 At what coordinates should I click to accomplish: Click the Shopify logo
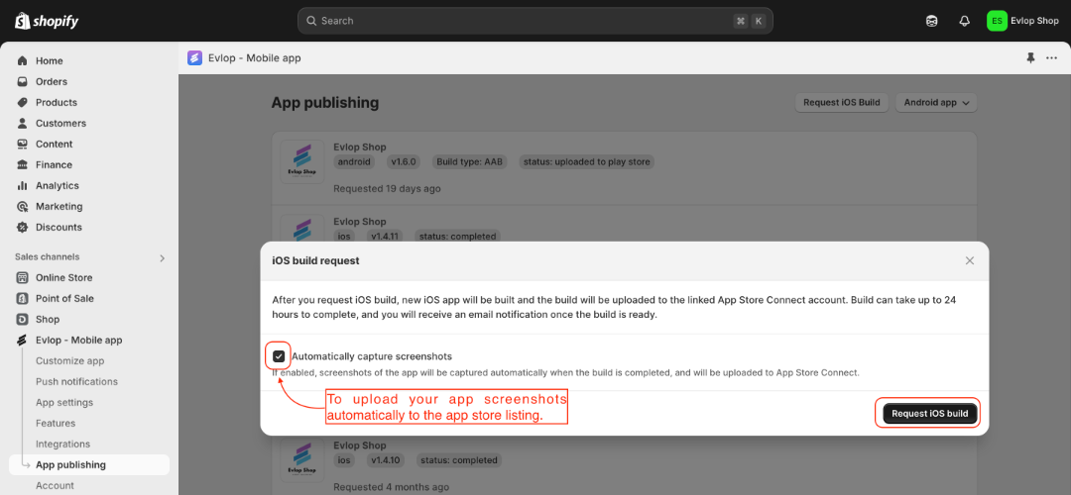pos(47,21)
